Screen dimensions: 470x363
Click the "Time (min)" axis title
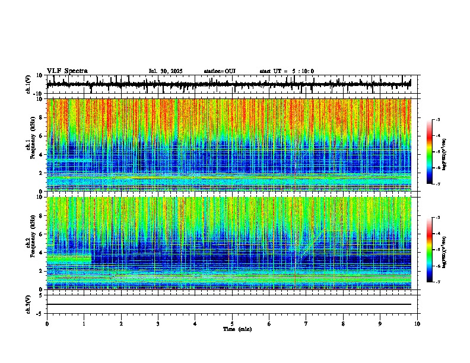click(237, 329)
